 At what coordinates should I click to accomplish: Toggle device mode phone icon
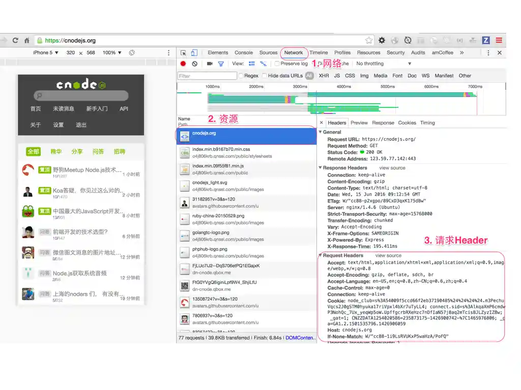(194, 53)
